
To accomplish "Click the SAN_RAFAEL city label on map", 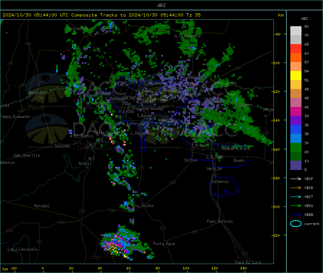I will 131,97.
